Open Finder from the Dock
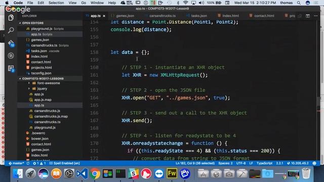This screenshot has width=324, height=182. (x=18, y=173)
